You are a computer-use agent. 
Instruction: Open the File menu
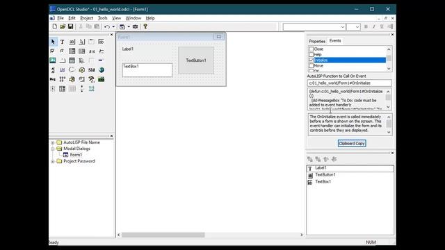click(60, 18)
